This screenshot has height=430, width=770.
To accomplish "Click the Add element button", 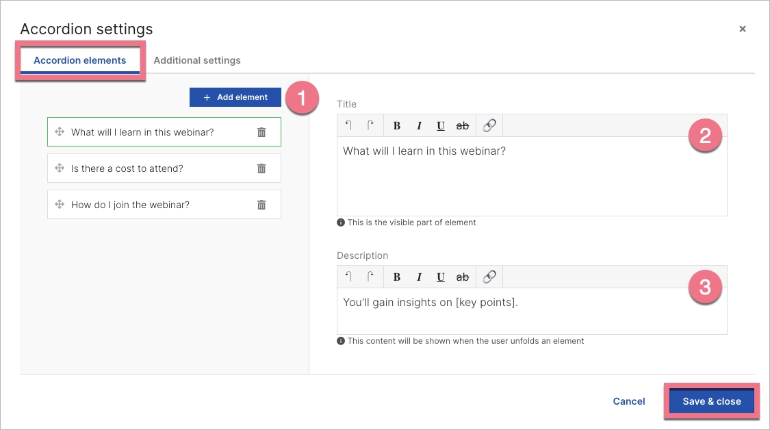I will [x=235, y=97].
